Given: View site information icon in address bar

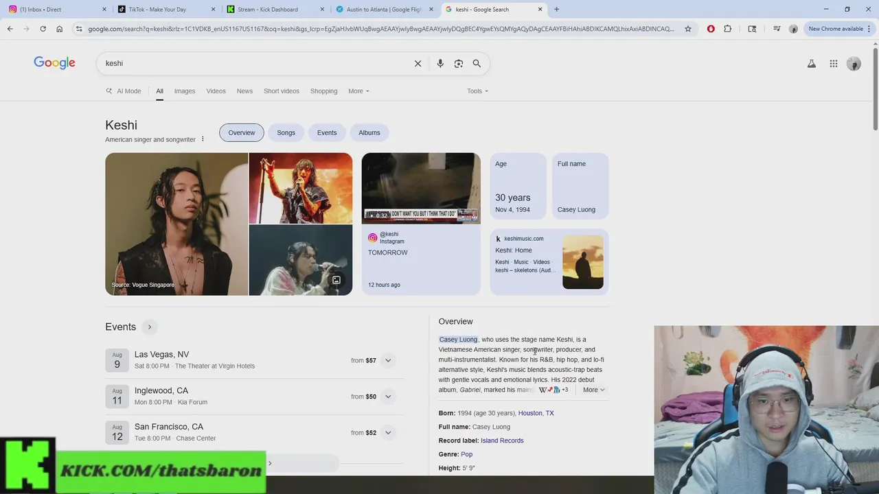Looking at the screenshot, I should [79, 29].
